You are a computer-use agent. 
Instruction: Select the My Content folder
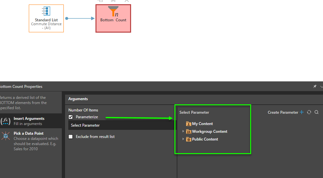202,124
